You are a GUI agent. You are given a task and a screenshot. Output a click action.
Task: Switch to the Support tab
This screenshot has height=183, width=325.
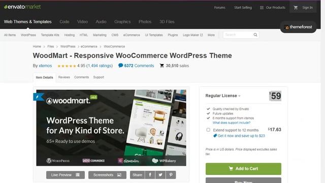point(99,77)
